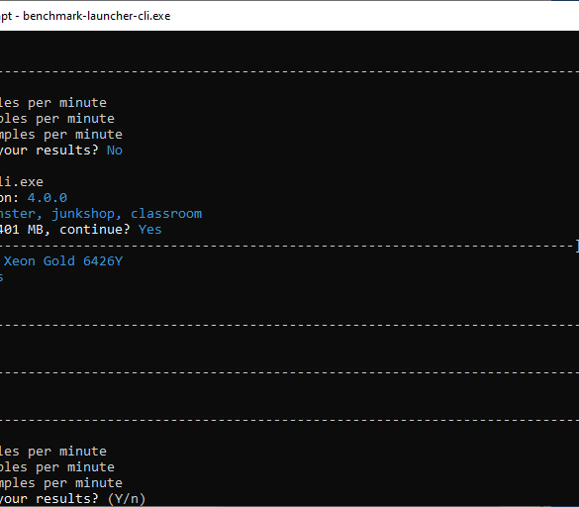Click the "on:" label before 4.0.0
The height and width of the screenshot is (507, 579).
click(x=10, y=198)
